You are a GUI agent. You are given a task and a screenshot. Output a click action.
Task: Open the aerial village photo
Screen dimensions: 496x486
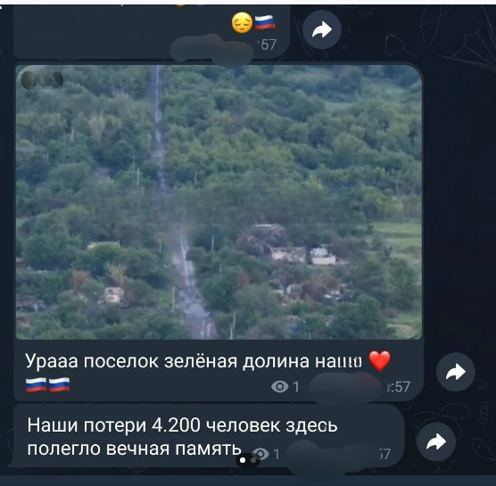(x=219, y=202)
